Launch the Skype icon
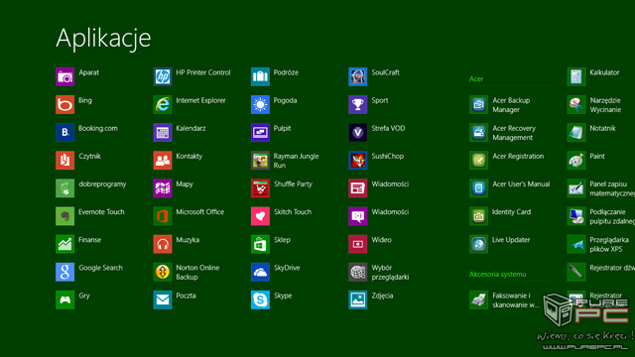The height and width of the screenshot is (357, 635). (260, 299)
